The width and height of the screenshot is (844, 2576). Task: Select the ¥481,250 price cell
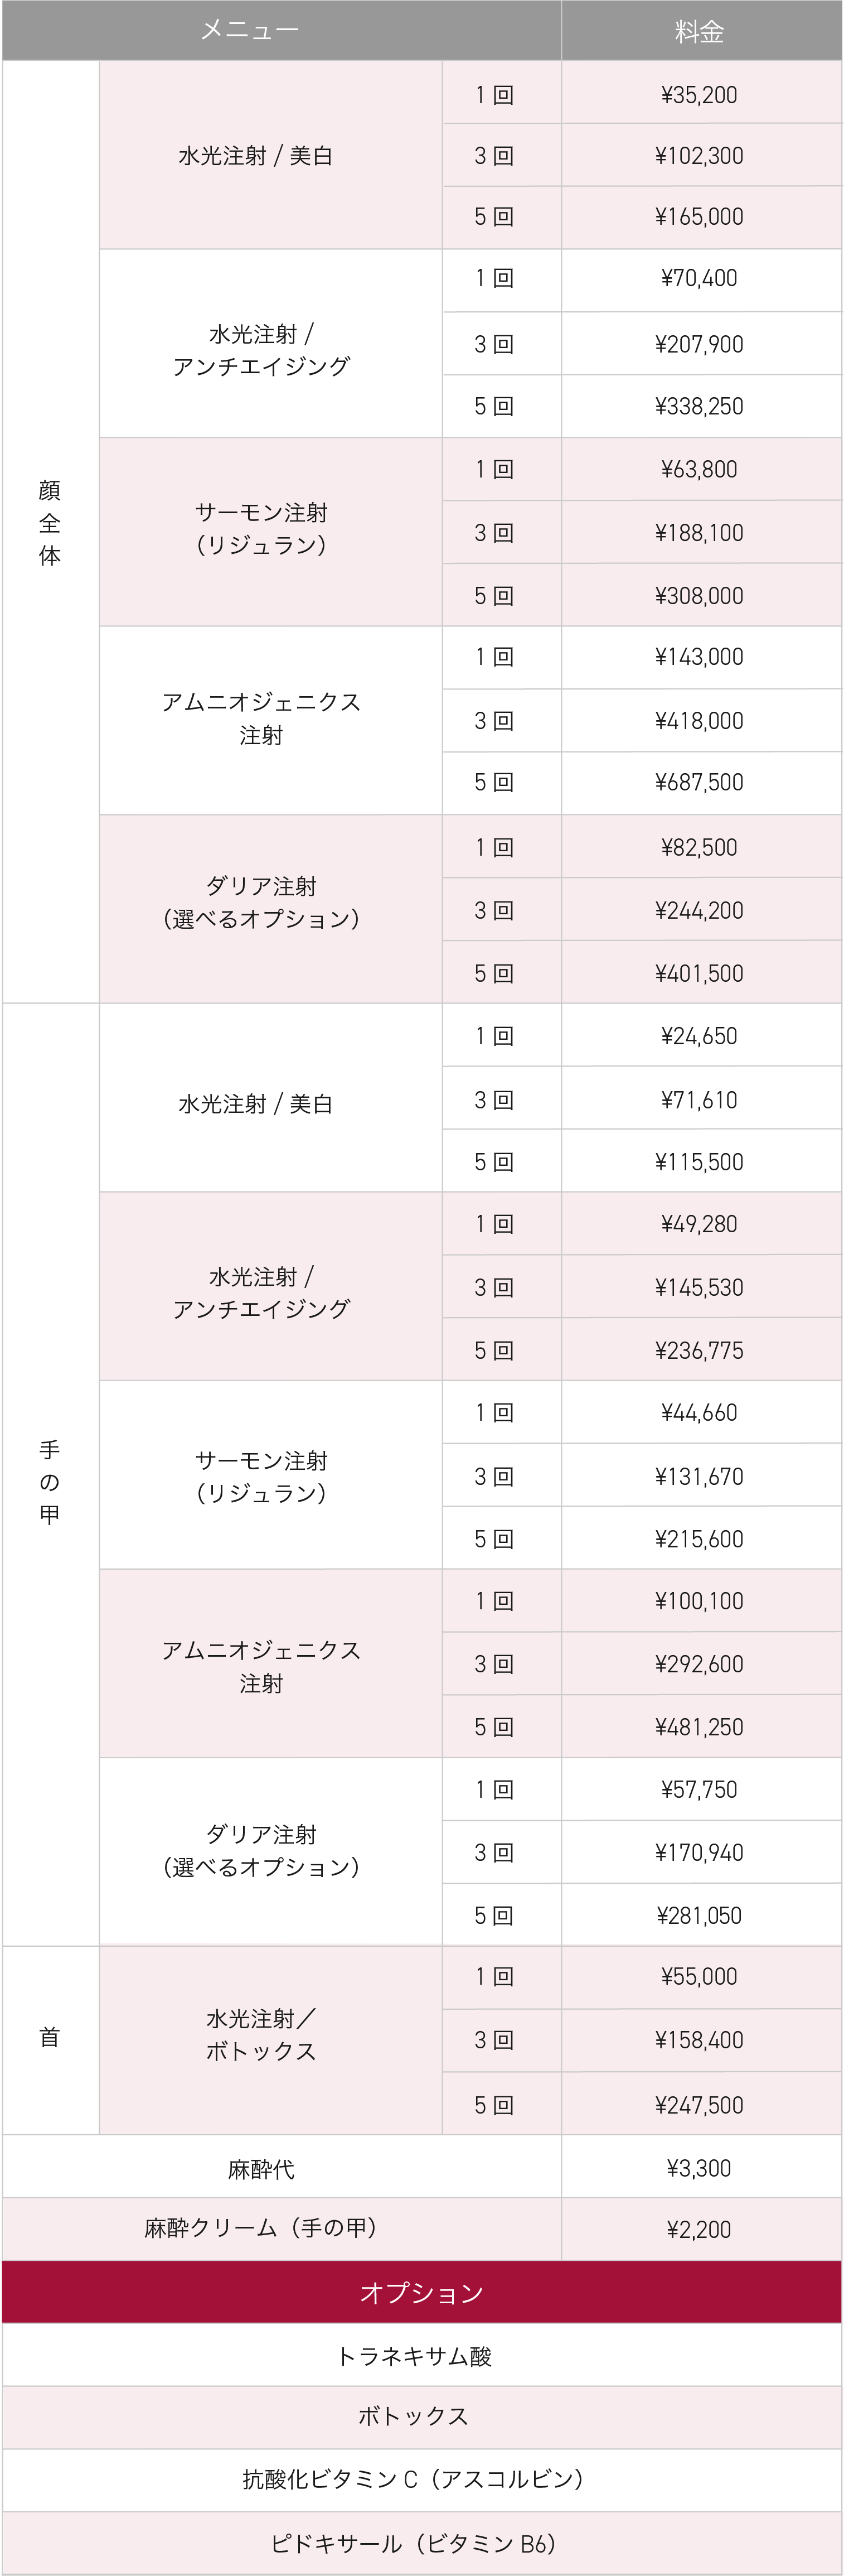(701, 1726)
